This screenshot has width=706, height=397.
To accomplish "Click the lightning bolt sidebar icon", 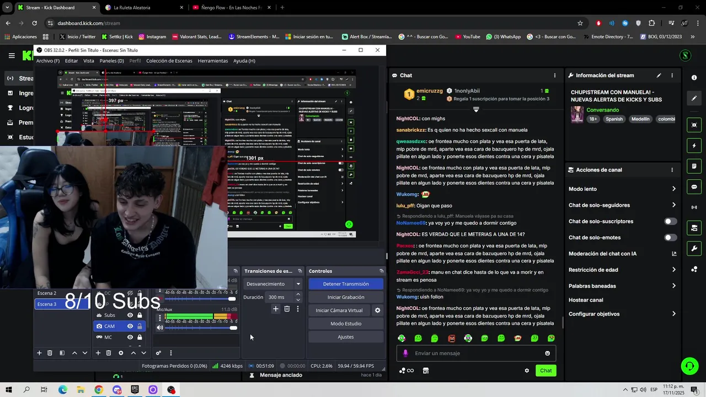I will [x=694, y=146].
